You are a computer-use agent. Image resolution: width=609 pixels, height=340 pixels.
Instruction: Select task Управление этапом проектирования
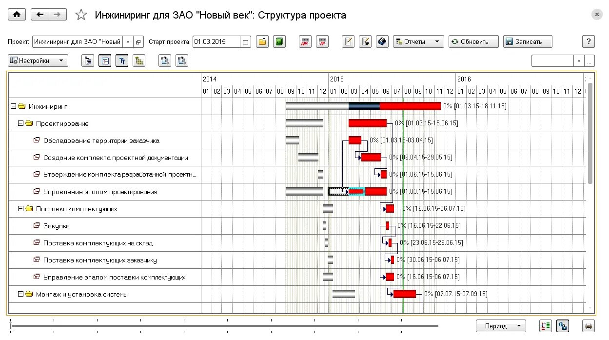point(100,192)
